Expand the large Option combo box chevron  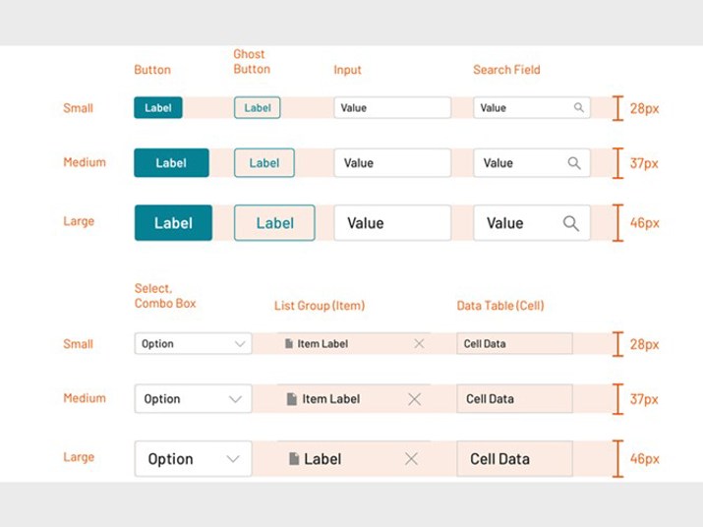click(233, 459)
